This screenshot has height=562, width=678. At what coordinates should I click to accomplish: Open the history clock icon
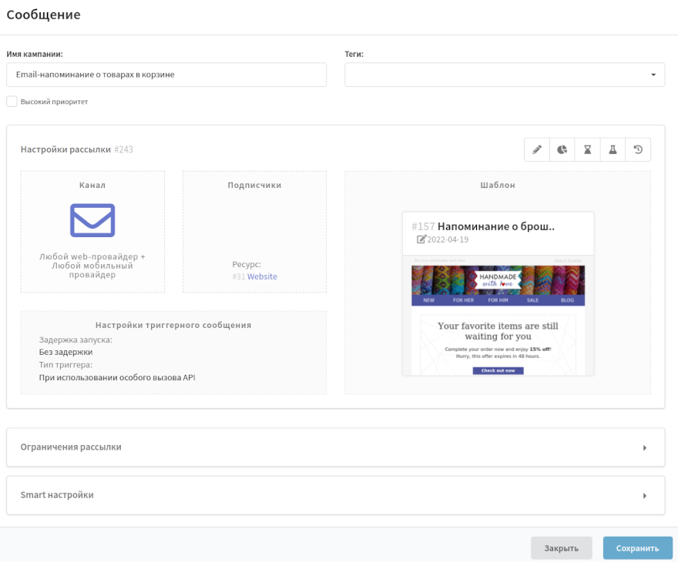pos(638,149)
